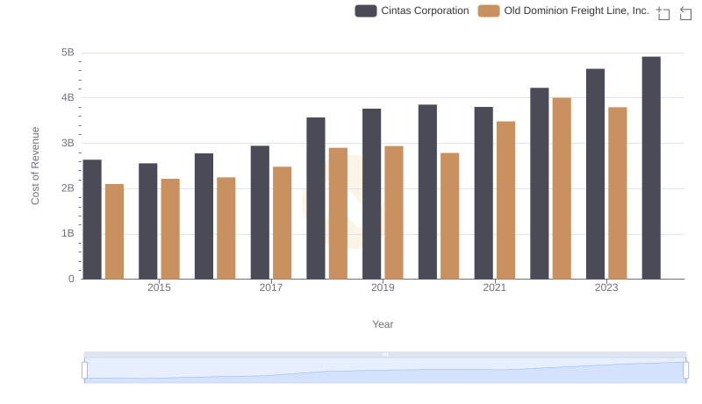The width and height of the screenshot is (702, 404).
Task: Click the top grip of the data zoom slider
Action: (x=385, y=354)
